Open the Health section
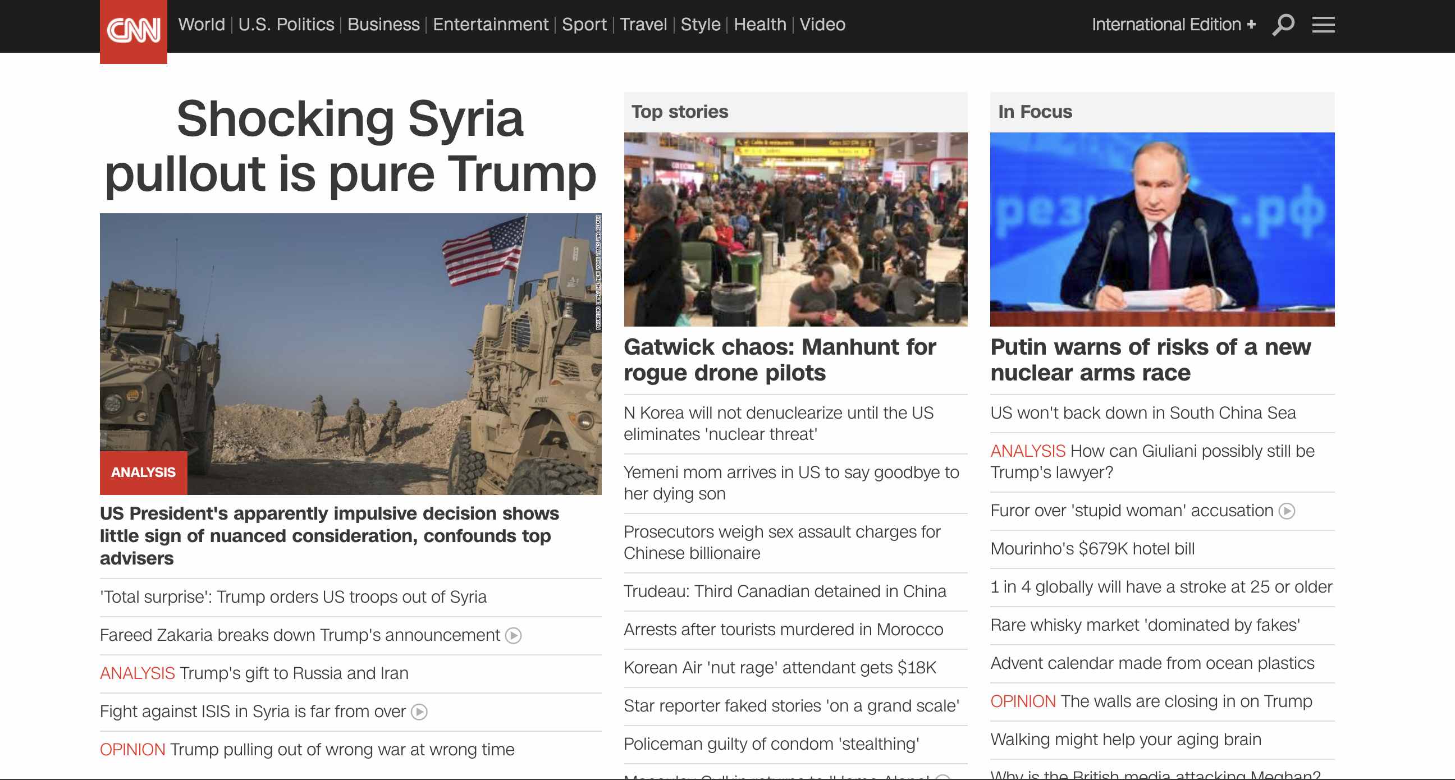Image resolution: width=1455 pixels, height=780 pixels. [x=759, y=25]
